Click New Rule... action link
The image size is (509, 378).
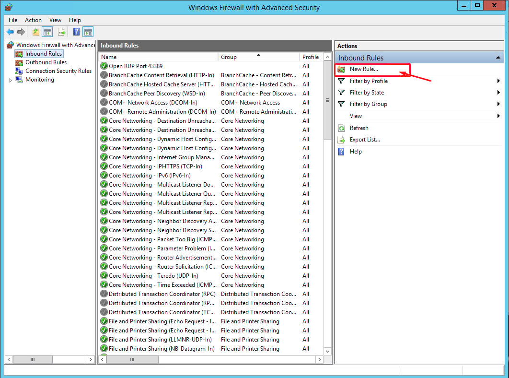(364, 69)
